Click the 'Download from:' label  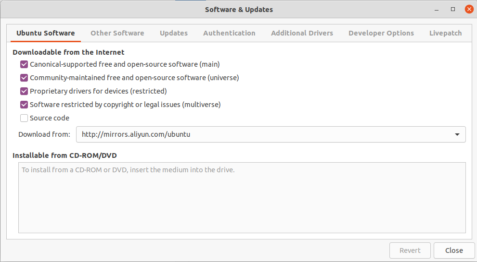coord(44,134)
